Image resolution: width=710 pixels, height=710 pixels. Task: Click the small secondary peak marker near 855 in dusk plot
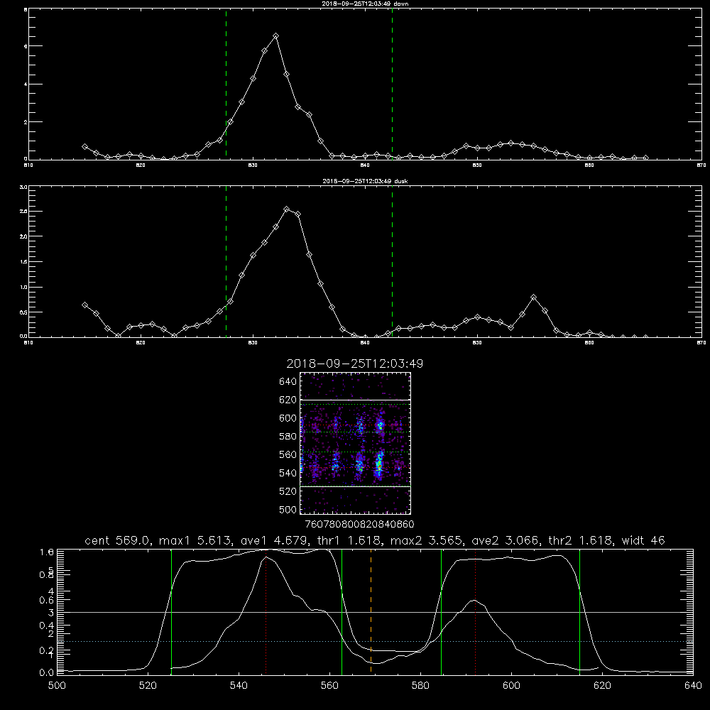tap(534, 297)
